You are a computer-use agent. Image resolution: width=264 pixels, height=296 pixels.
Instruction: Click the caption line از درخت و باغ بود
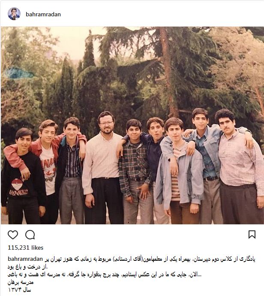(x=28, y=267)
